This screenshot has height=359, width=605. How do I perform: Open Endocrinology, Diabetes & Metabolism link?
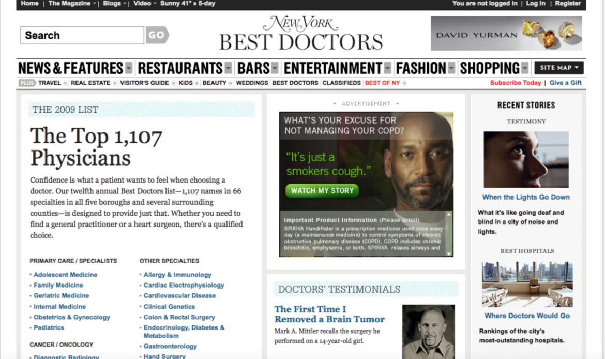tap(184, 332)
